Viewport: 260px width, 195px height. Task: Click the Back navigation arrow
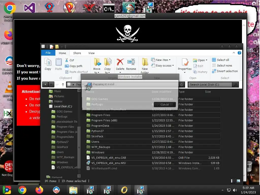tap(45, 85)
